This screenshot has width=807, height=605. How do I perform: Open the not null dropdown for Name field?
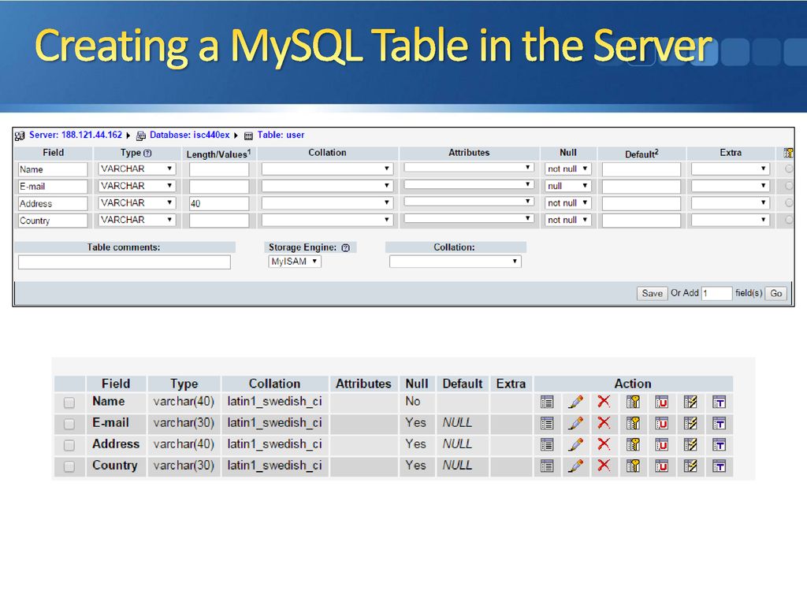(568, 169)
